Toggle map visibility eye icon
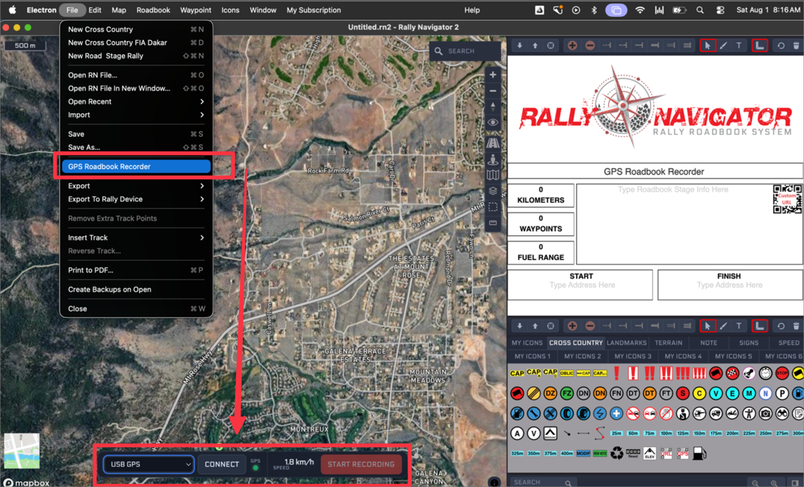Image resolution: width=804 pixels, height=487 pixels. [493, 123]
